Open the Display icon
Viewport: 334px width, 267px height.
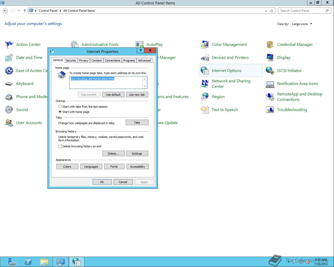click(270, 58)
